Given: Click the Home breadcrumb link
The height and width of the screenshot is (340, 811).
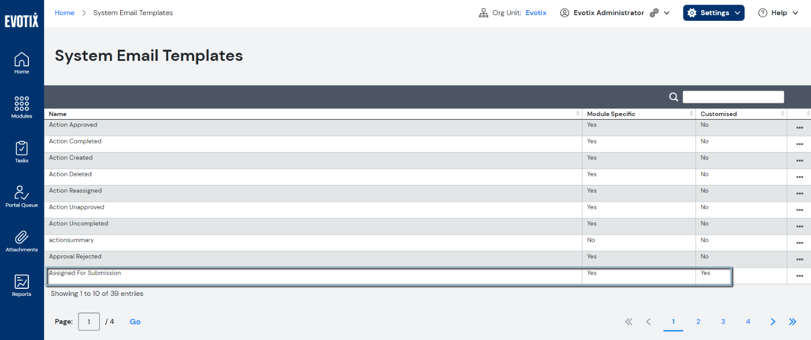Looking at the screenshot, I should (x=64, y=13).
